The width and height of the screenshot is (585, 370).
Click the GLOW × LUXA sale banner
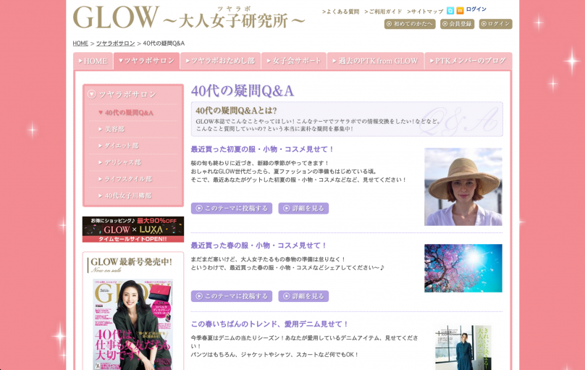pyautogui.click(x=133, y=230)
